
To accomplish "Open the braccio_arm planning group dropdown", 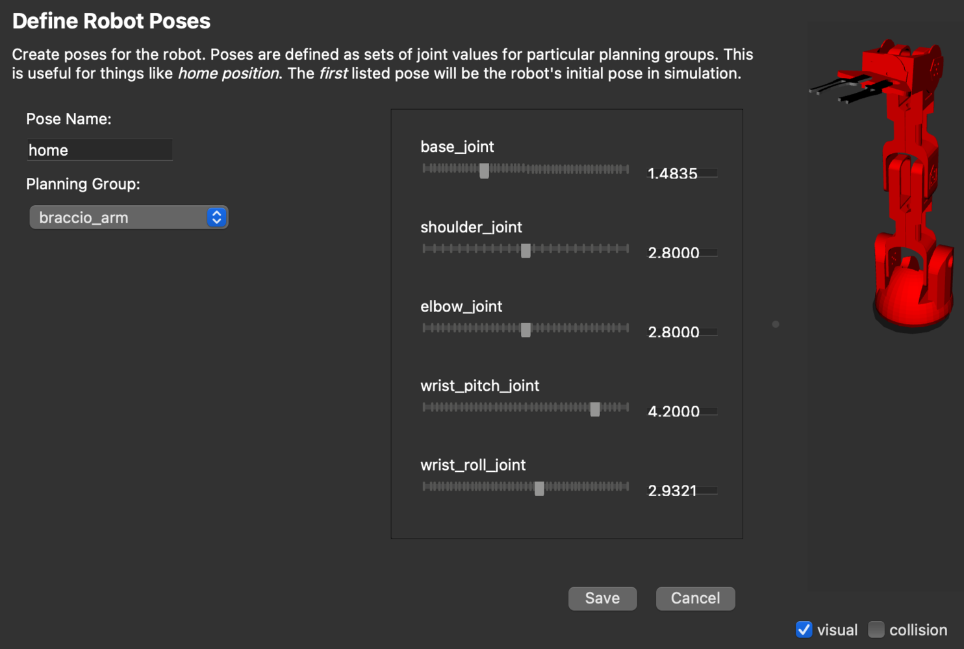I will coord(129,217).
